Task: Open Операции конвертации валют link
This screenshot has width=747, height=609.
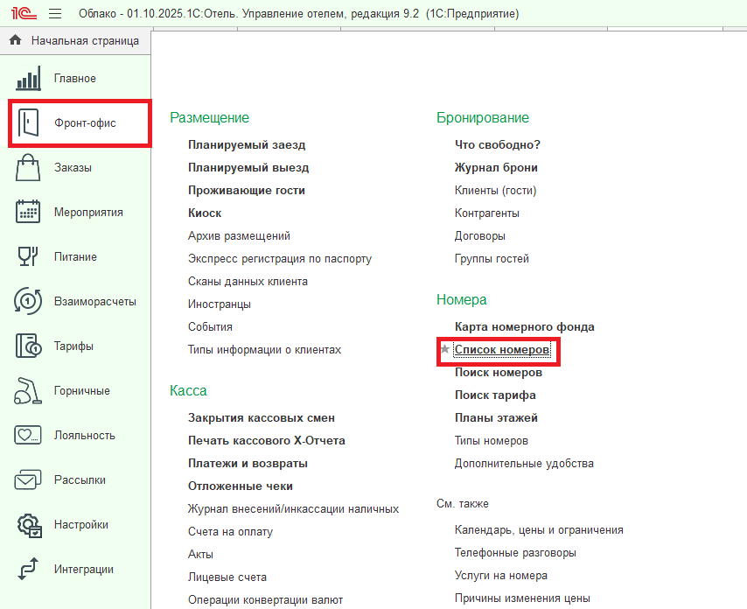Action: tap(266, 600)
